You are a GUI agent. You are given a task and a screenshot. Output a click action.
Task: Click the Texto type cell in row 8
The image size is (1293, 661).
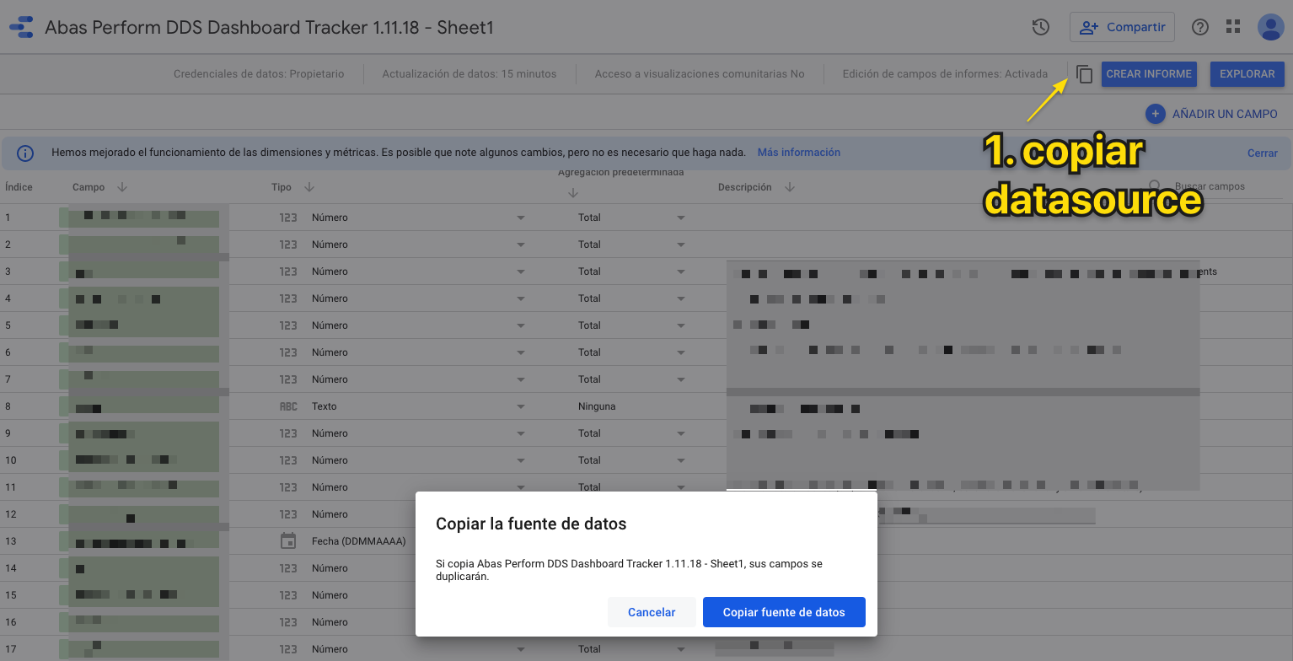324,406
